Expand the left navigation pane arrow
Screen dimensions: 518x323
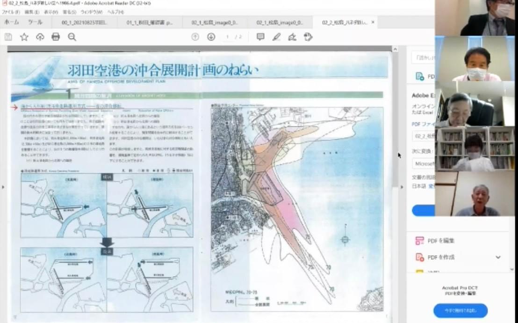coord(3,187)
